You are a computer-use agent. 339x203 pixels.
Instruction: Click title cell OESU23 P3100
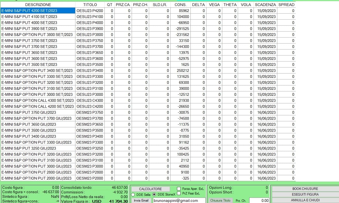tap(90, 88)
